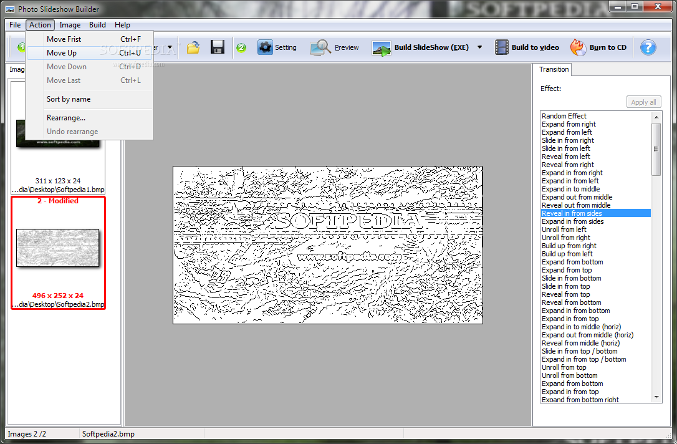
Task: Click the flame Burn to CD icon
Action: point(578,47)
